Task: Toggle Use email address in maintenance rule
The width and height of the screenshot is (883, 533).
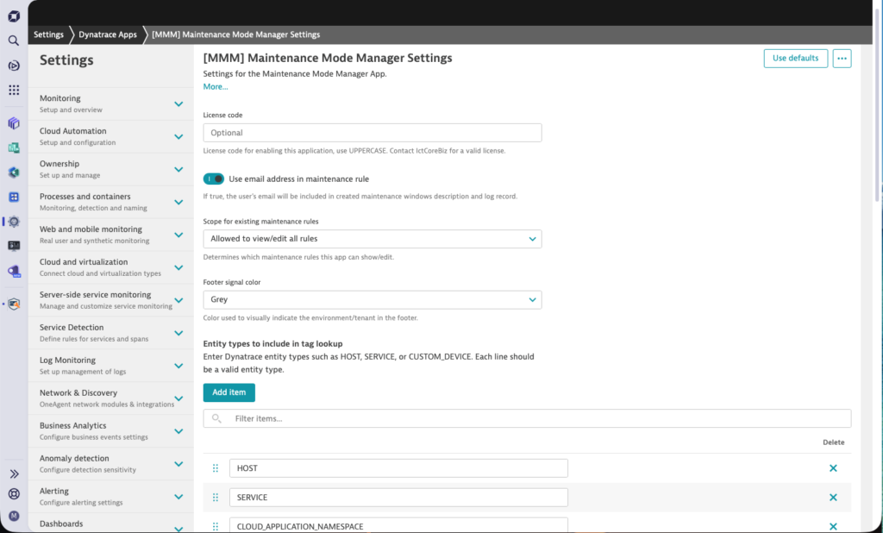Action: pos(213,179)
